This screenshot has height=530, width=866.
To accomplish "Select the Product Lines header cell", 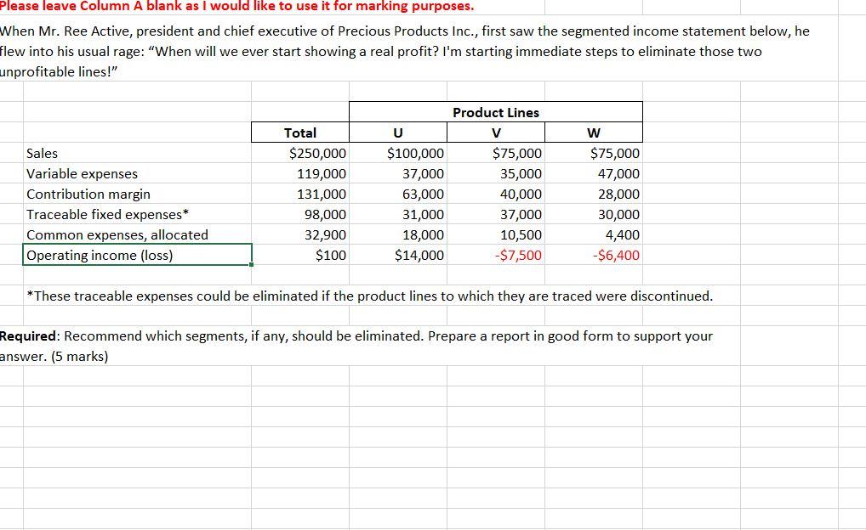I will tap(496, 112).
